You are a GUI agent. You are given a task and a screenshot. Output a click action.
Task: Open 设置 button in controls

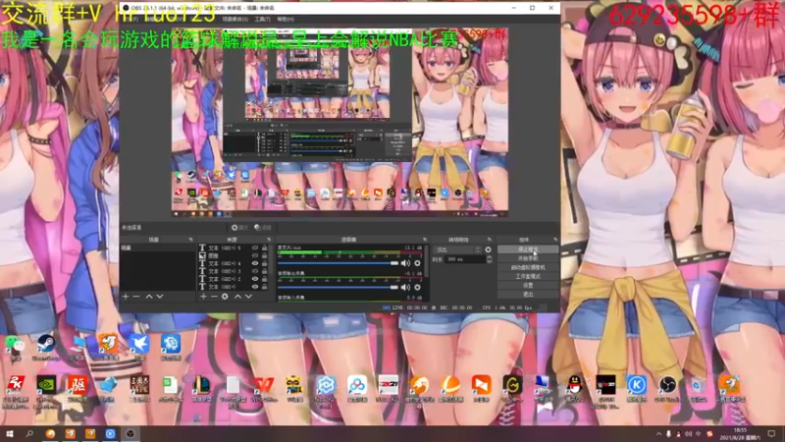528,285
